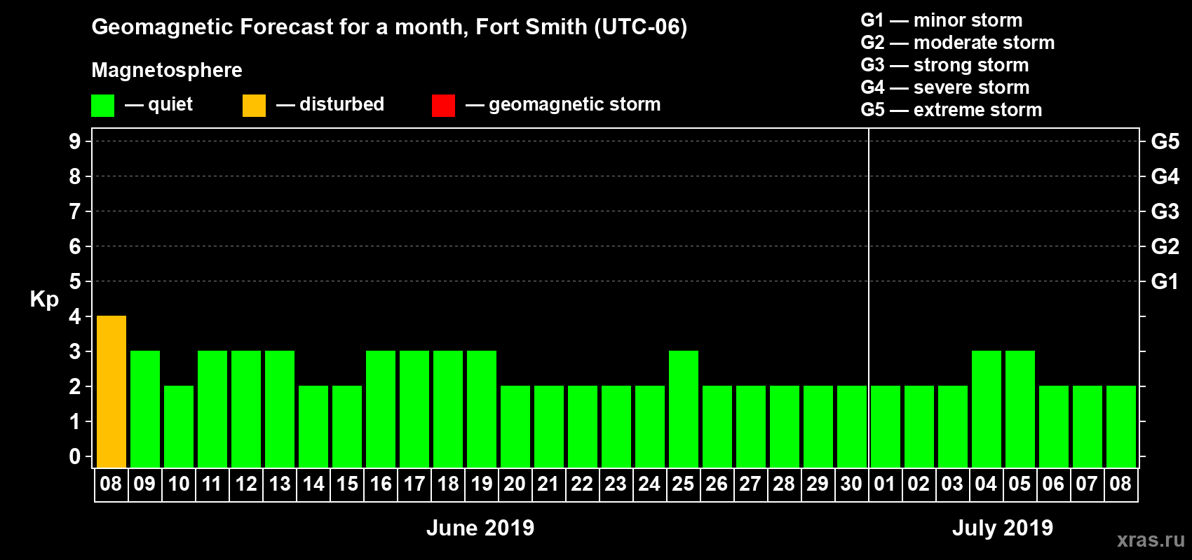This screenshot has width=1192, height=560.
Task: Click the bar for July 08
Action: tap(1121, 426)
